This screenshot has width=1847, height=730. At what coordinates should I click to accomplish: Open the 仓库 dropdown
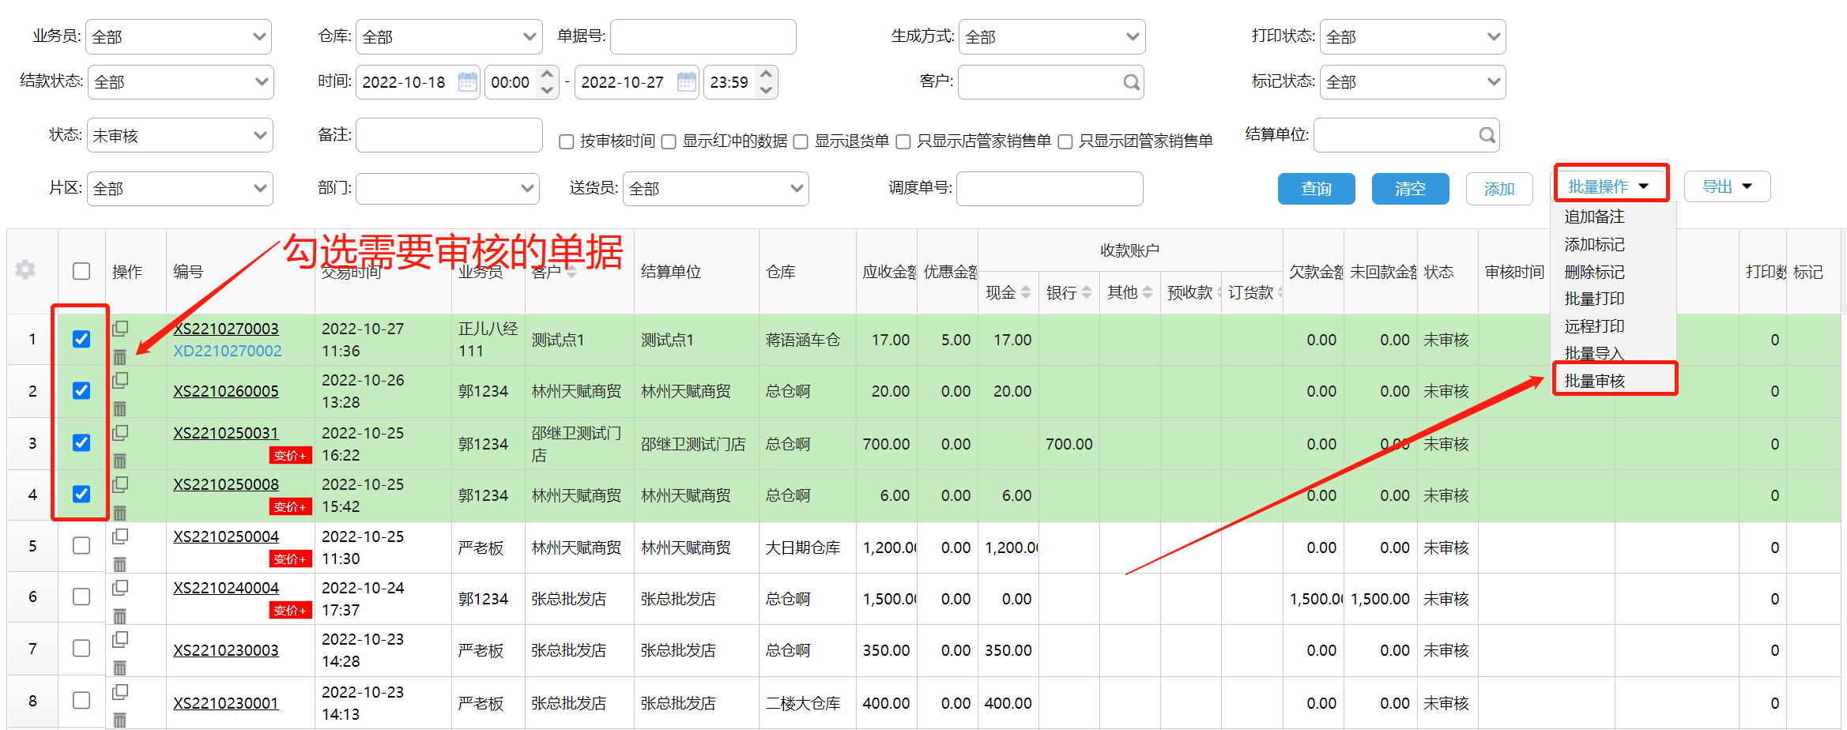[449, 37]
